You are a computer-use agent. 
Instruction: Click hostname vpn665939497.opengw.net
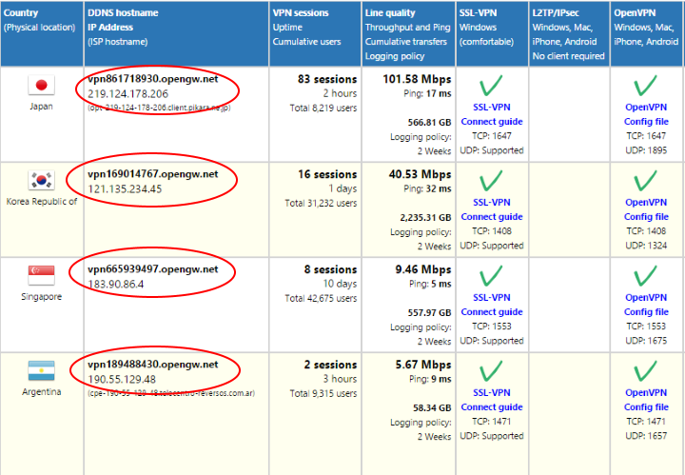click(x=152, y=269)
